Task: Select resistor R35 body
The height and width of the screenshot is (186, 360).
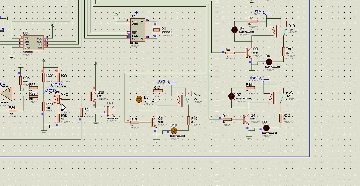Action: 20,81
